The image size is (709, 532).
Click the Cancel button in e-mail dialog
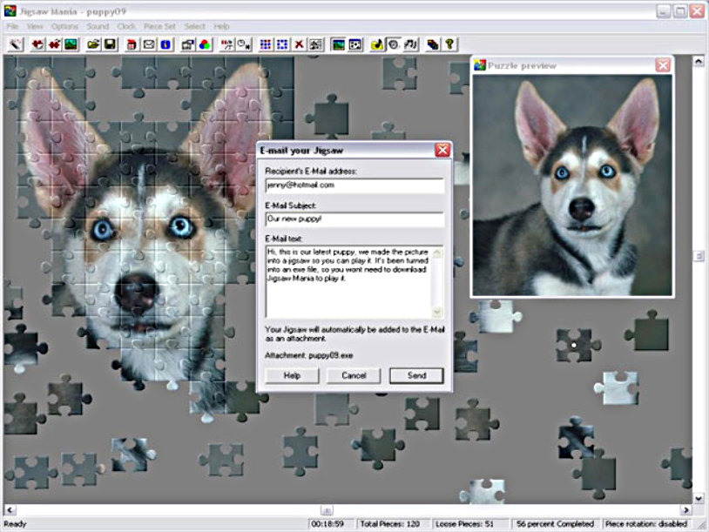click(x=354, y=375)
